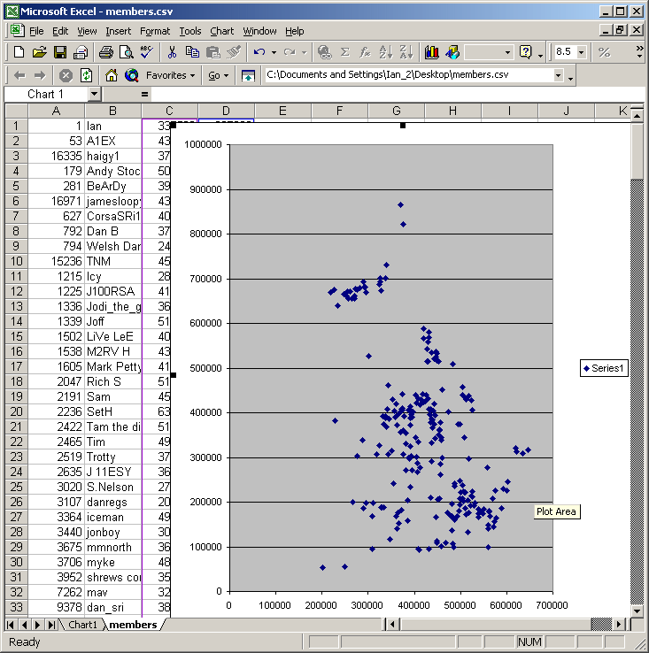This screenshot has height=653, width=649.
Task: Click the Web toolbar Home icon
Action: coord(112,75)
